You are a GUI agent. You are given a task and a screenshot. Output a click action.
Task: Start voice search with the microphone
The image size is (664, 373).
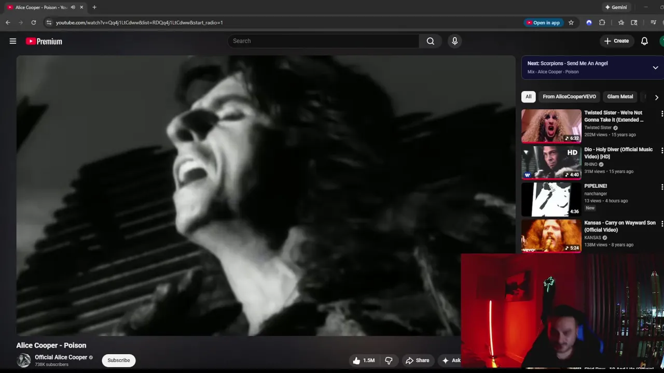click(x=455, y=41)
